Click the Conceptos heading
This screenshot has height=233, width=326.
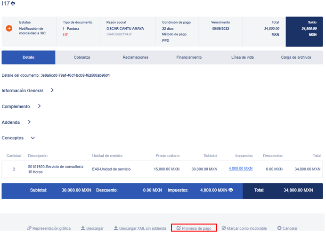(12, 138)
